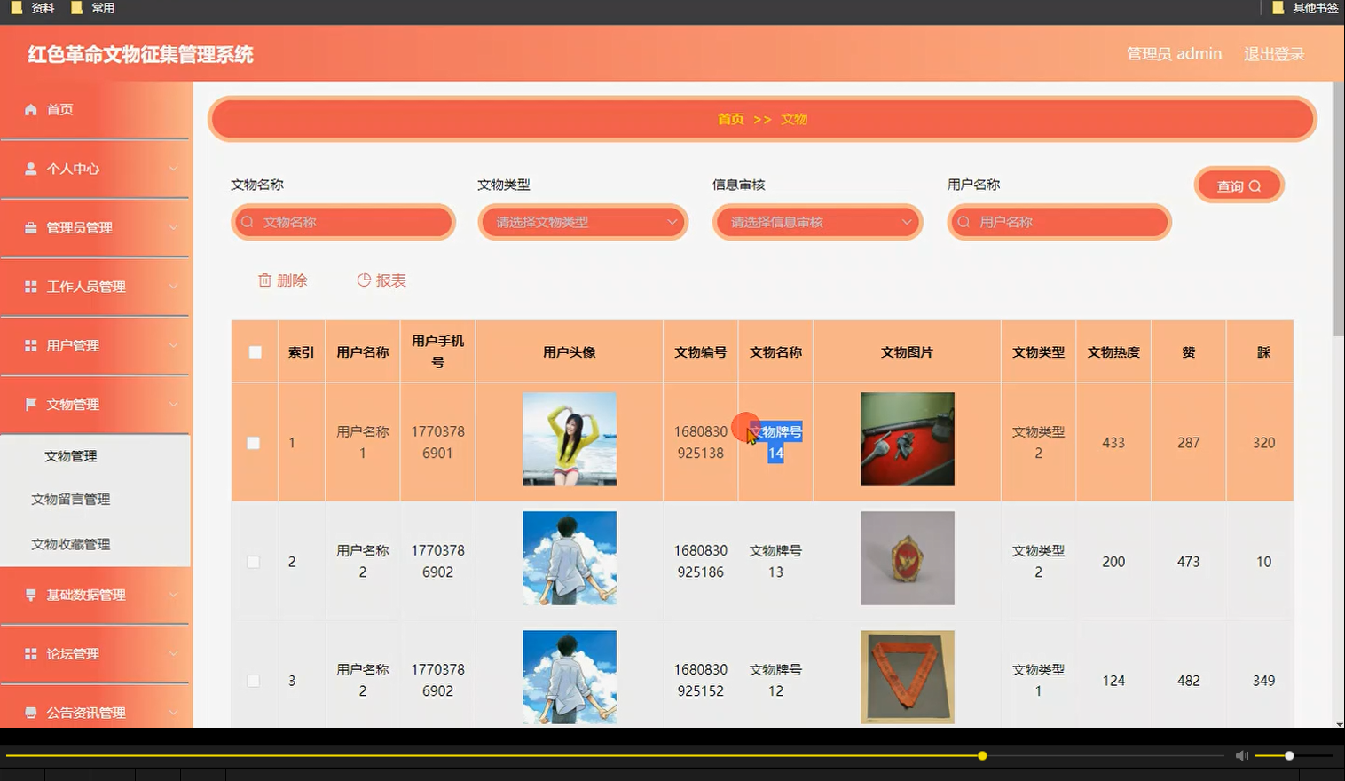Click the 个人中心 person icon
This screenshot has height=781, width=1345.
click(x=32, y=169)
